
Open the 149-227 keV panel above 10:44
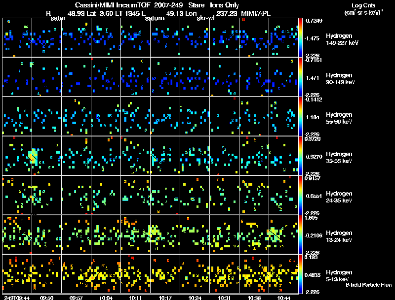click(283, 37)
